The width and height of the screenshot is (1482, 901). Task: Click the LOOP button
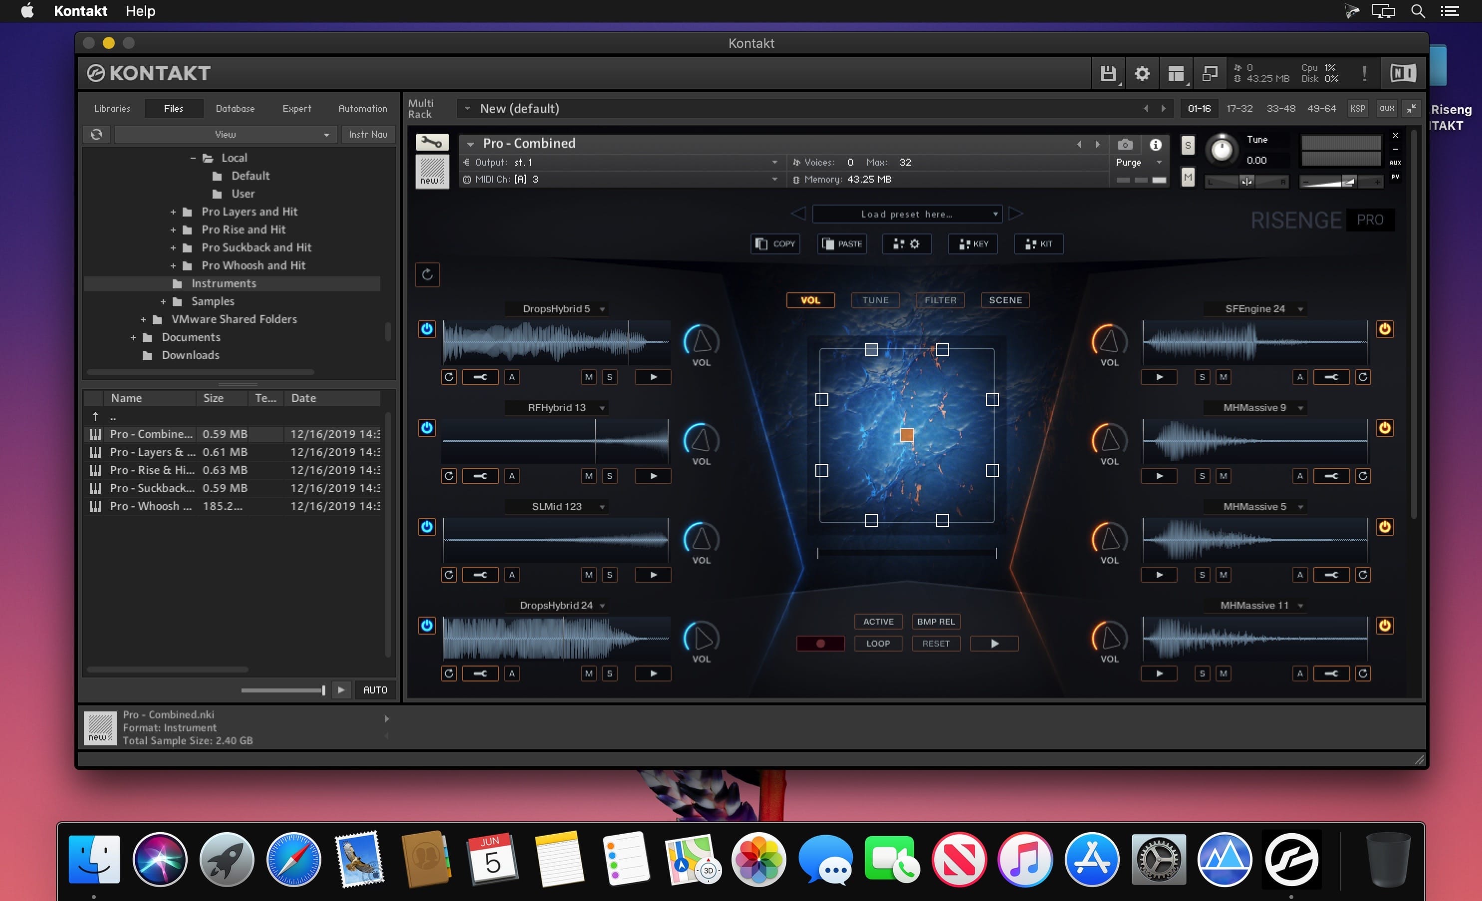coord(878,644)
